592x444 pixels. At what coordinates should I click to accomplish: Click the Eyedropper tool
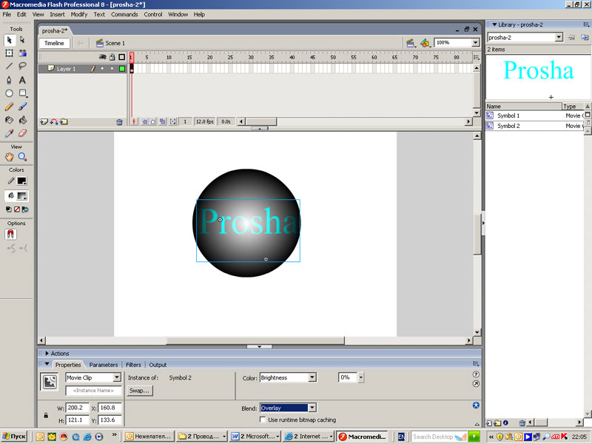(9, 134)
